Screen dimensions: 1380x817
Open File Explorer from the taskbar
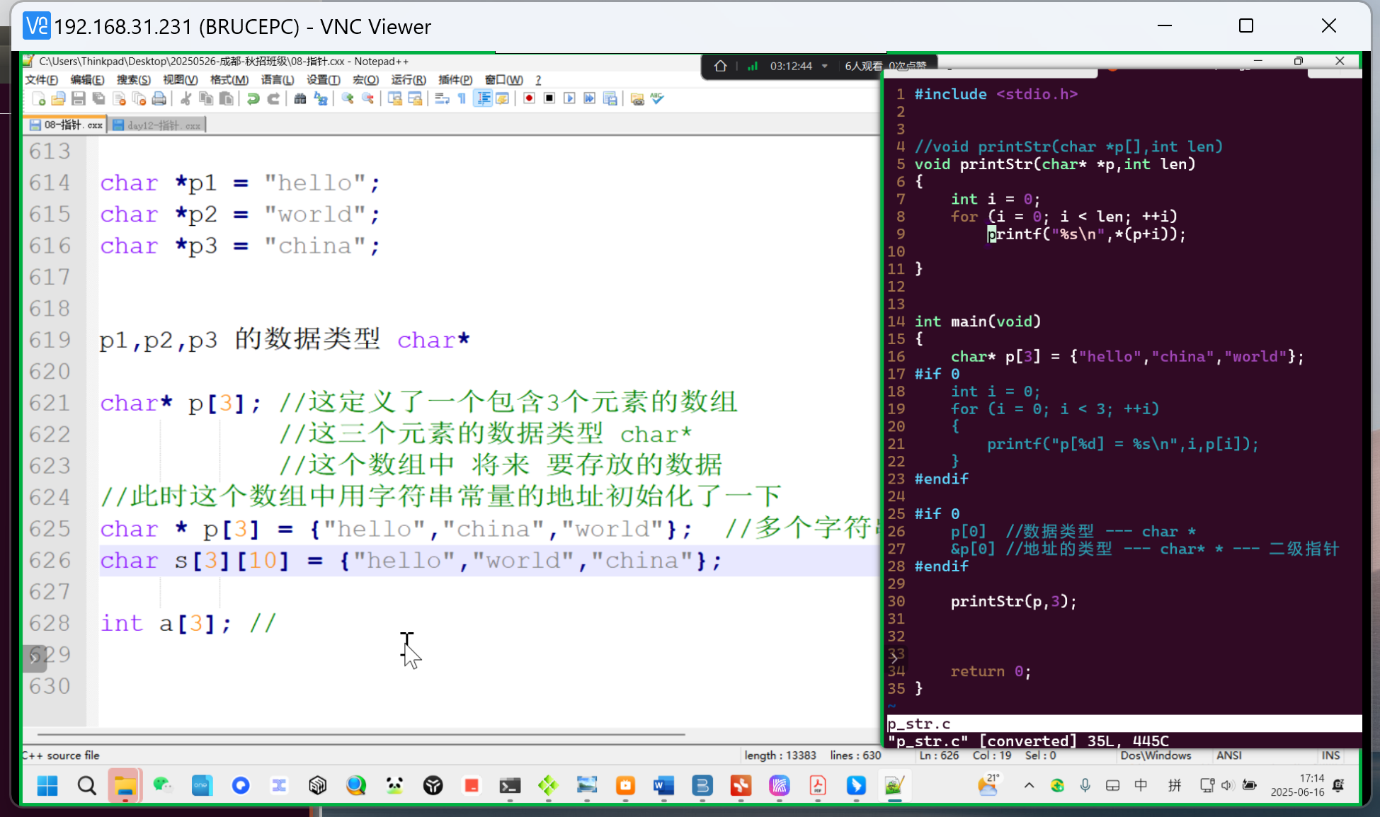125,786
